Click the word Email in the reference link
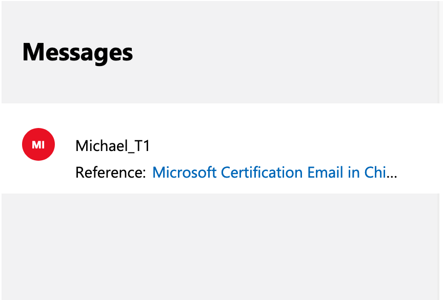The width and height of the screenshot is (443, 300). (325, 173)
